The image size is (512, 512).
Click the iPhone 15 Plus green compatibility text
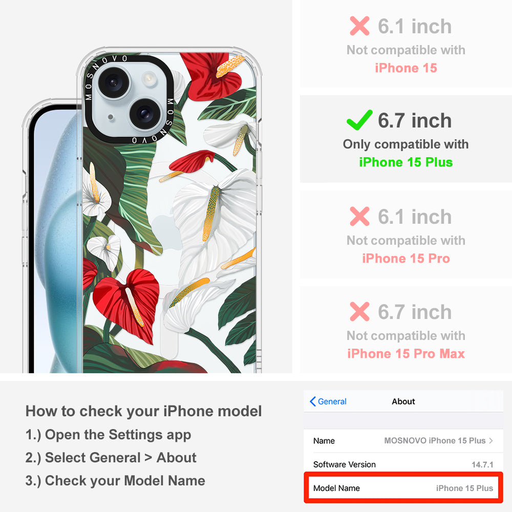tap(406, 162)
